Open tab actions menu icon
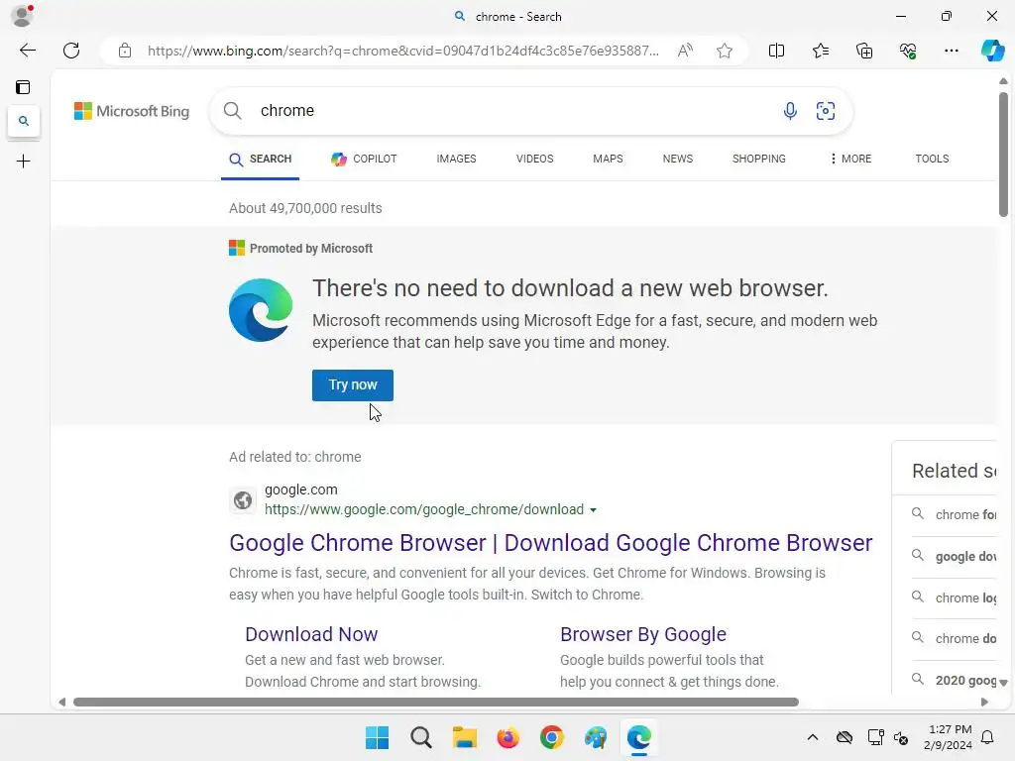Screen dimensions: 1015x761 click(24, 87)
